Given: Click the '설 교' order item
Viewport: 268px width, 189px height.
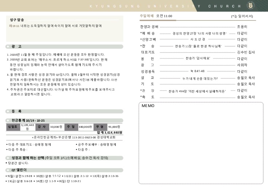Looking at the screenshot, I should (x=147, y=78).
